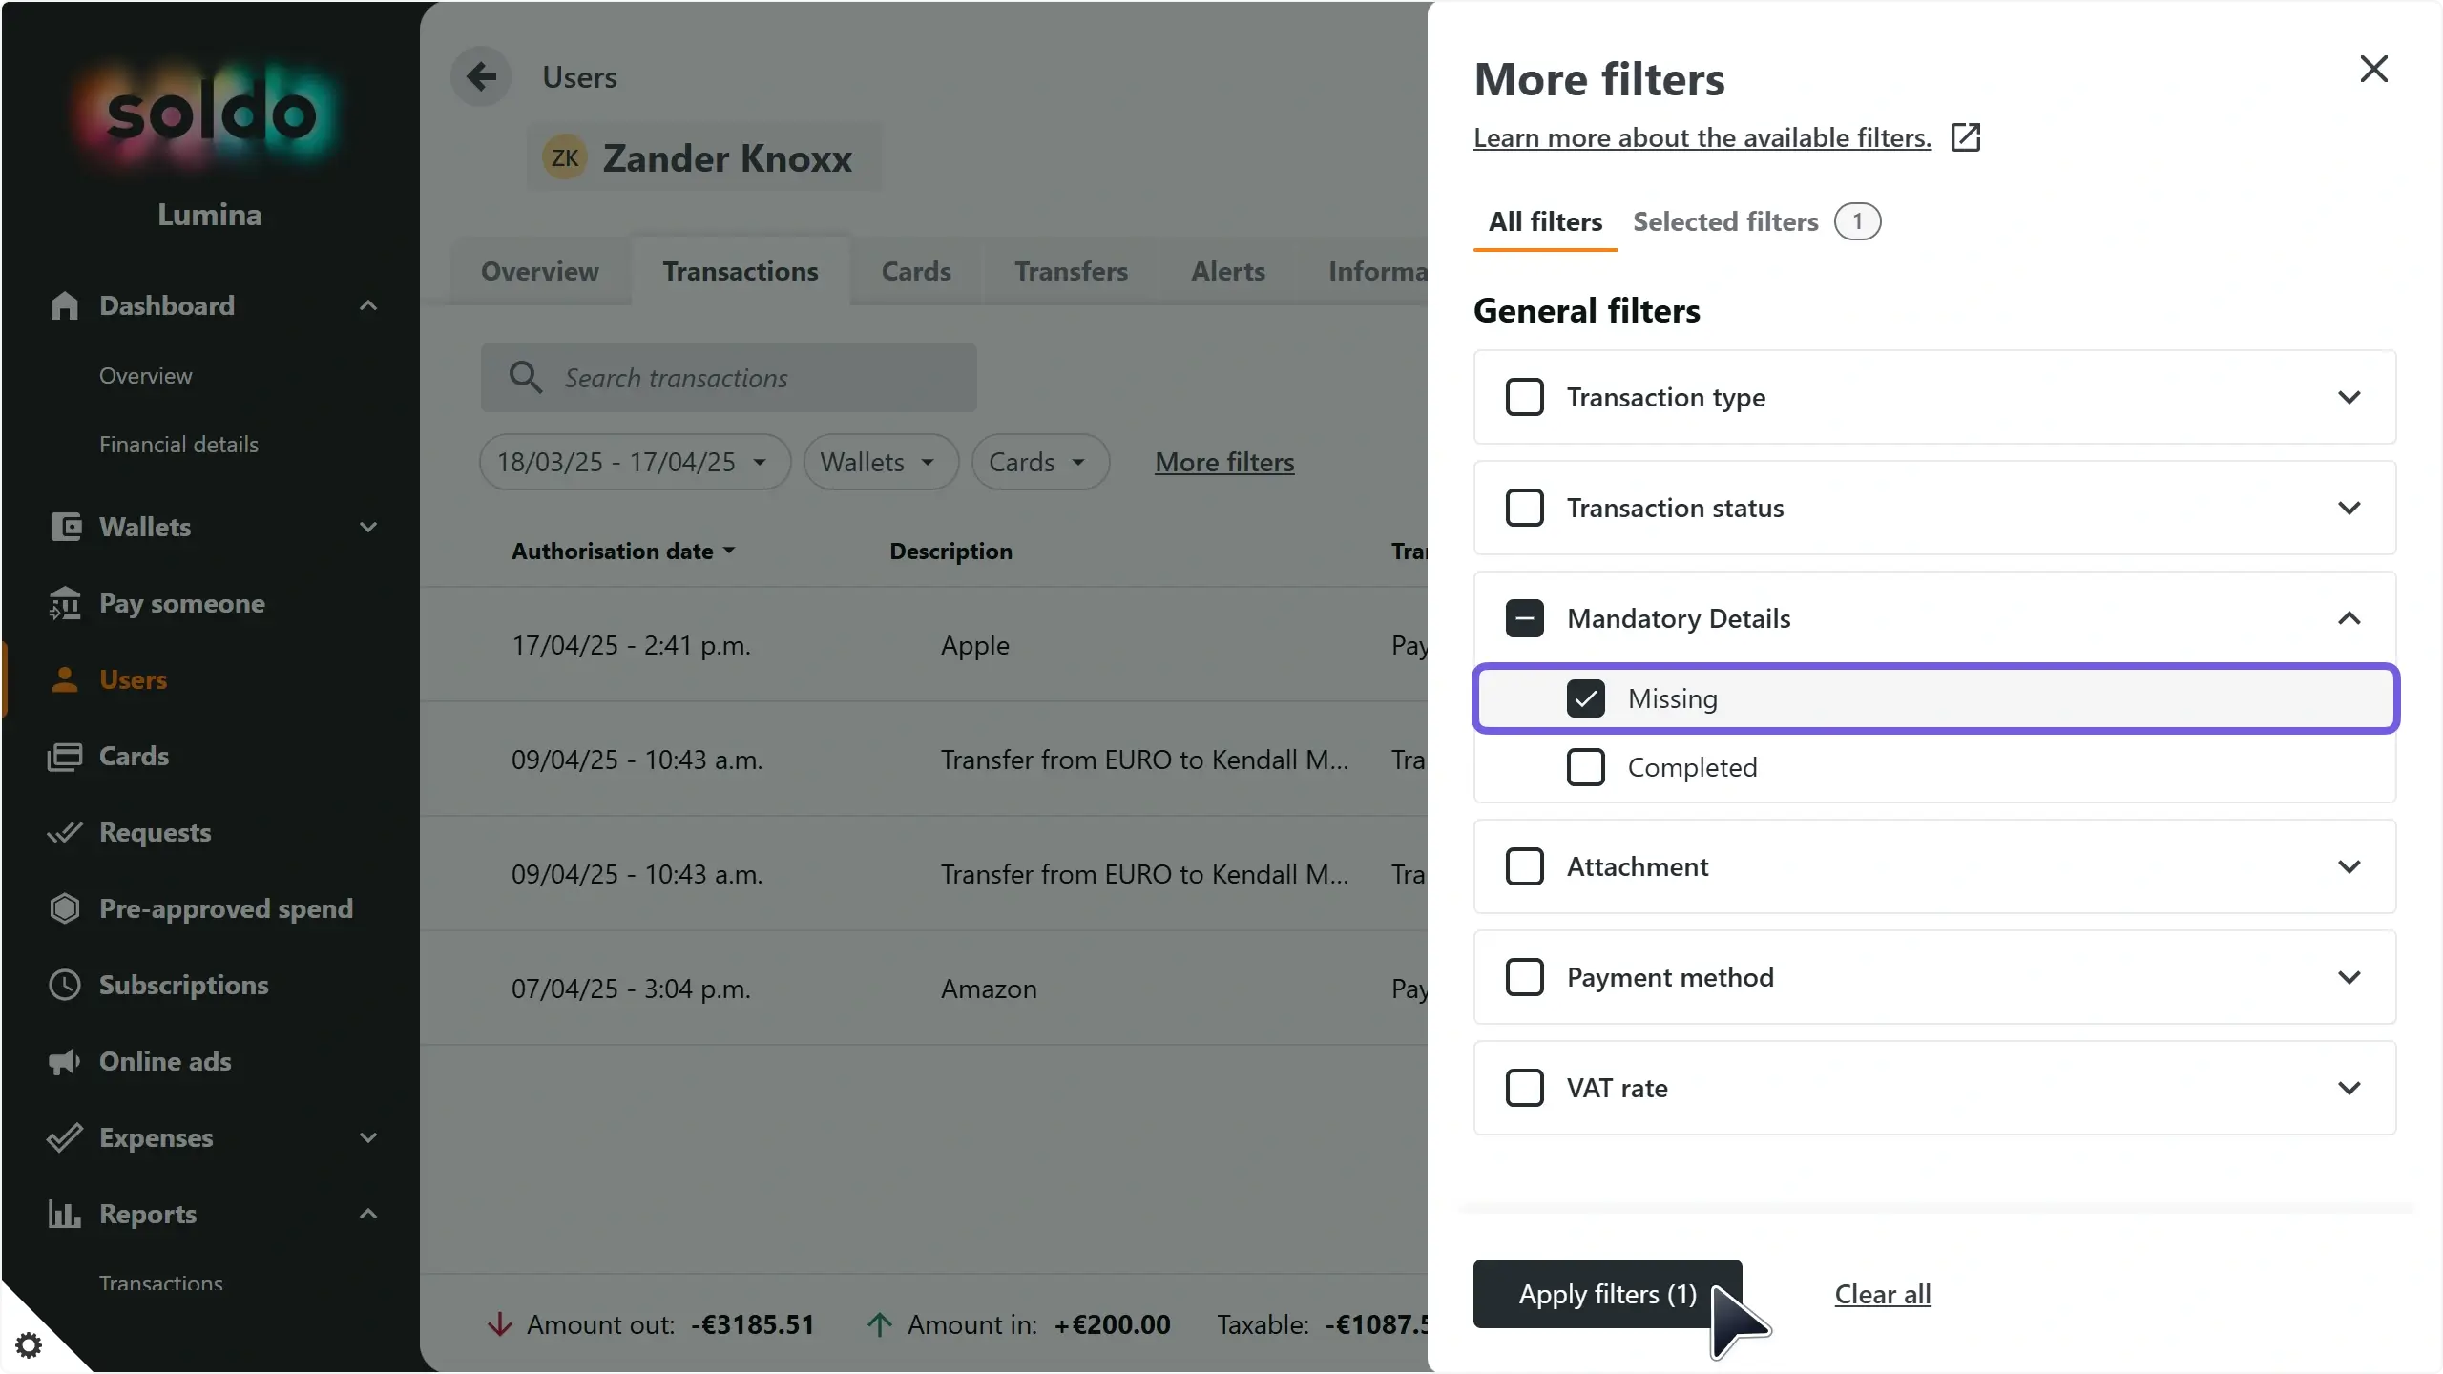Click the soldo logo
The image size is (2443, 1374).
tap(210, 114)
